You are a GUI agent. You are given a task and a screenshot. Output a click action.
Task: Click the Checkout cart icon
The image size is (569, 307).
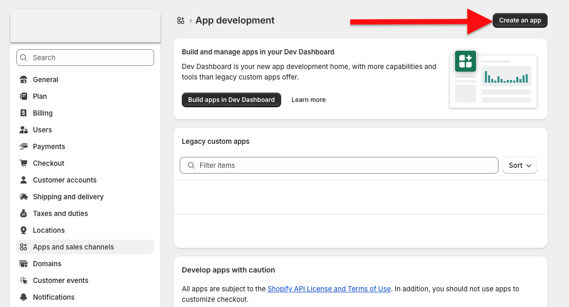pos(24,163)
